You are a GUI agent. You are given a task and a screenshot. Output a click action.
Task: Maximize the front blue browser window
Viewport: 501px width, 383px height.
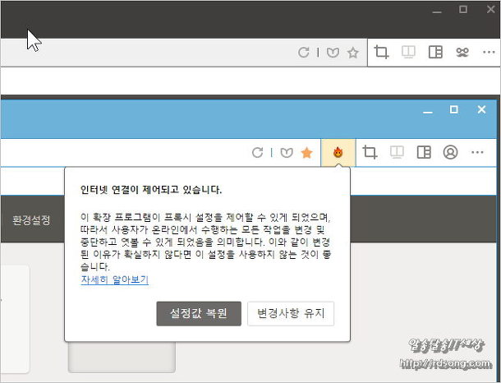(453, 110)
